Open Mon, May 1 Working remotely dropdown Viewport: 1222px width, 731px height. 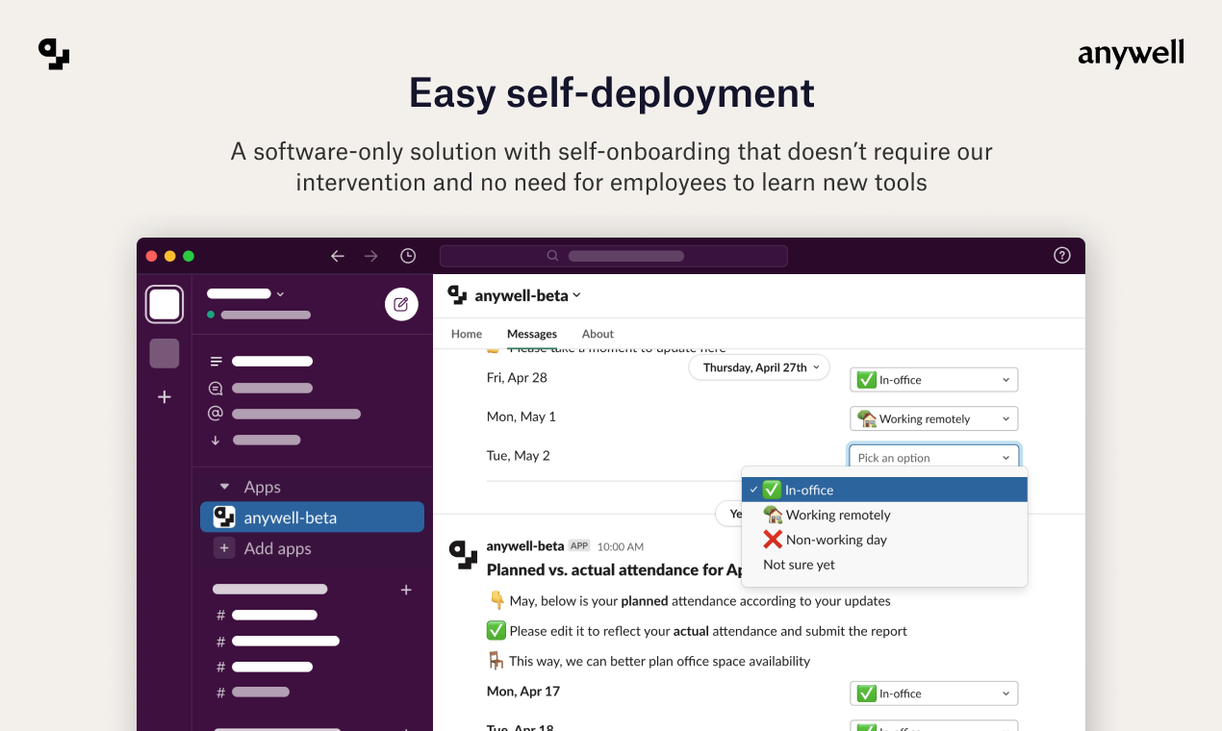click(933, 418)
